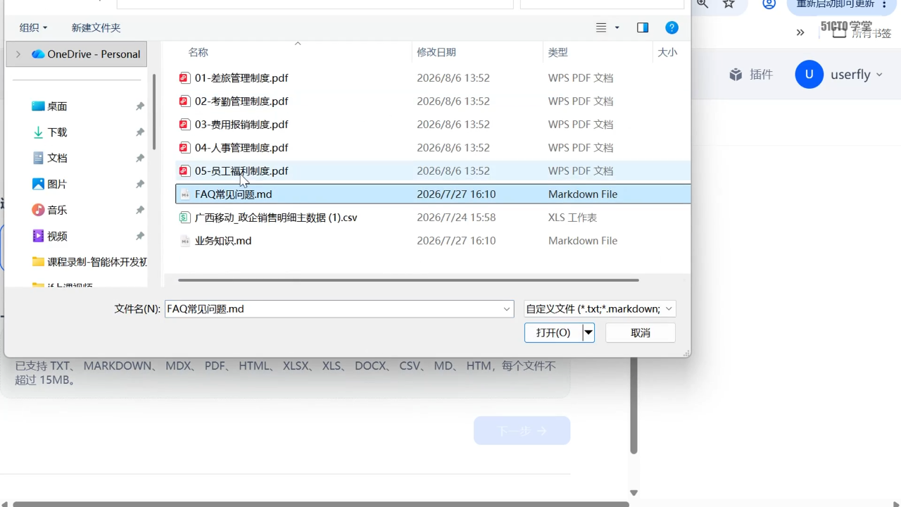
Task: Click the PDF icon of 03-费用报销制度.pdf
Action: click(184, 125)
